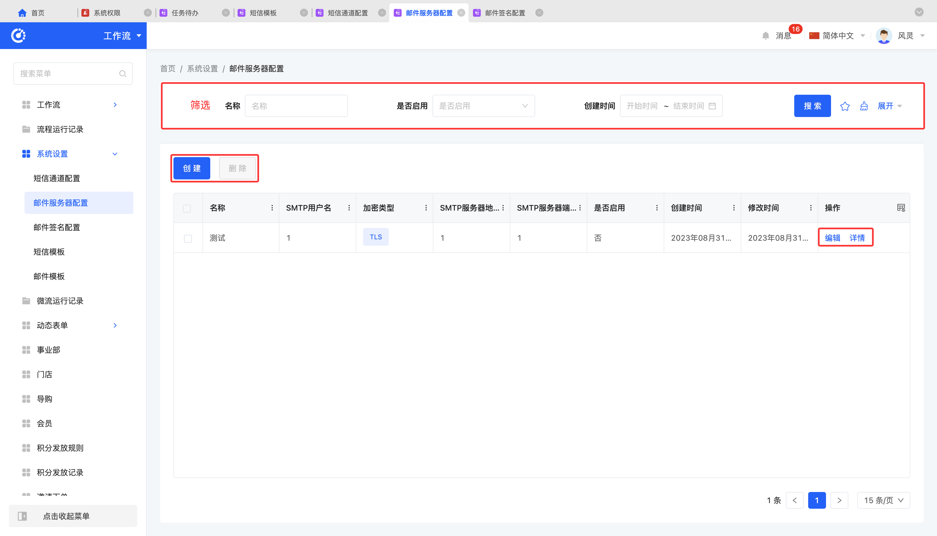This screenshot has width=937, height=536.
Task: Click the star favorite icon beside search
Action: (x=844, y=106)
